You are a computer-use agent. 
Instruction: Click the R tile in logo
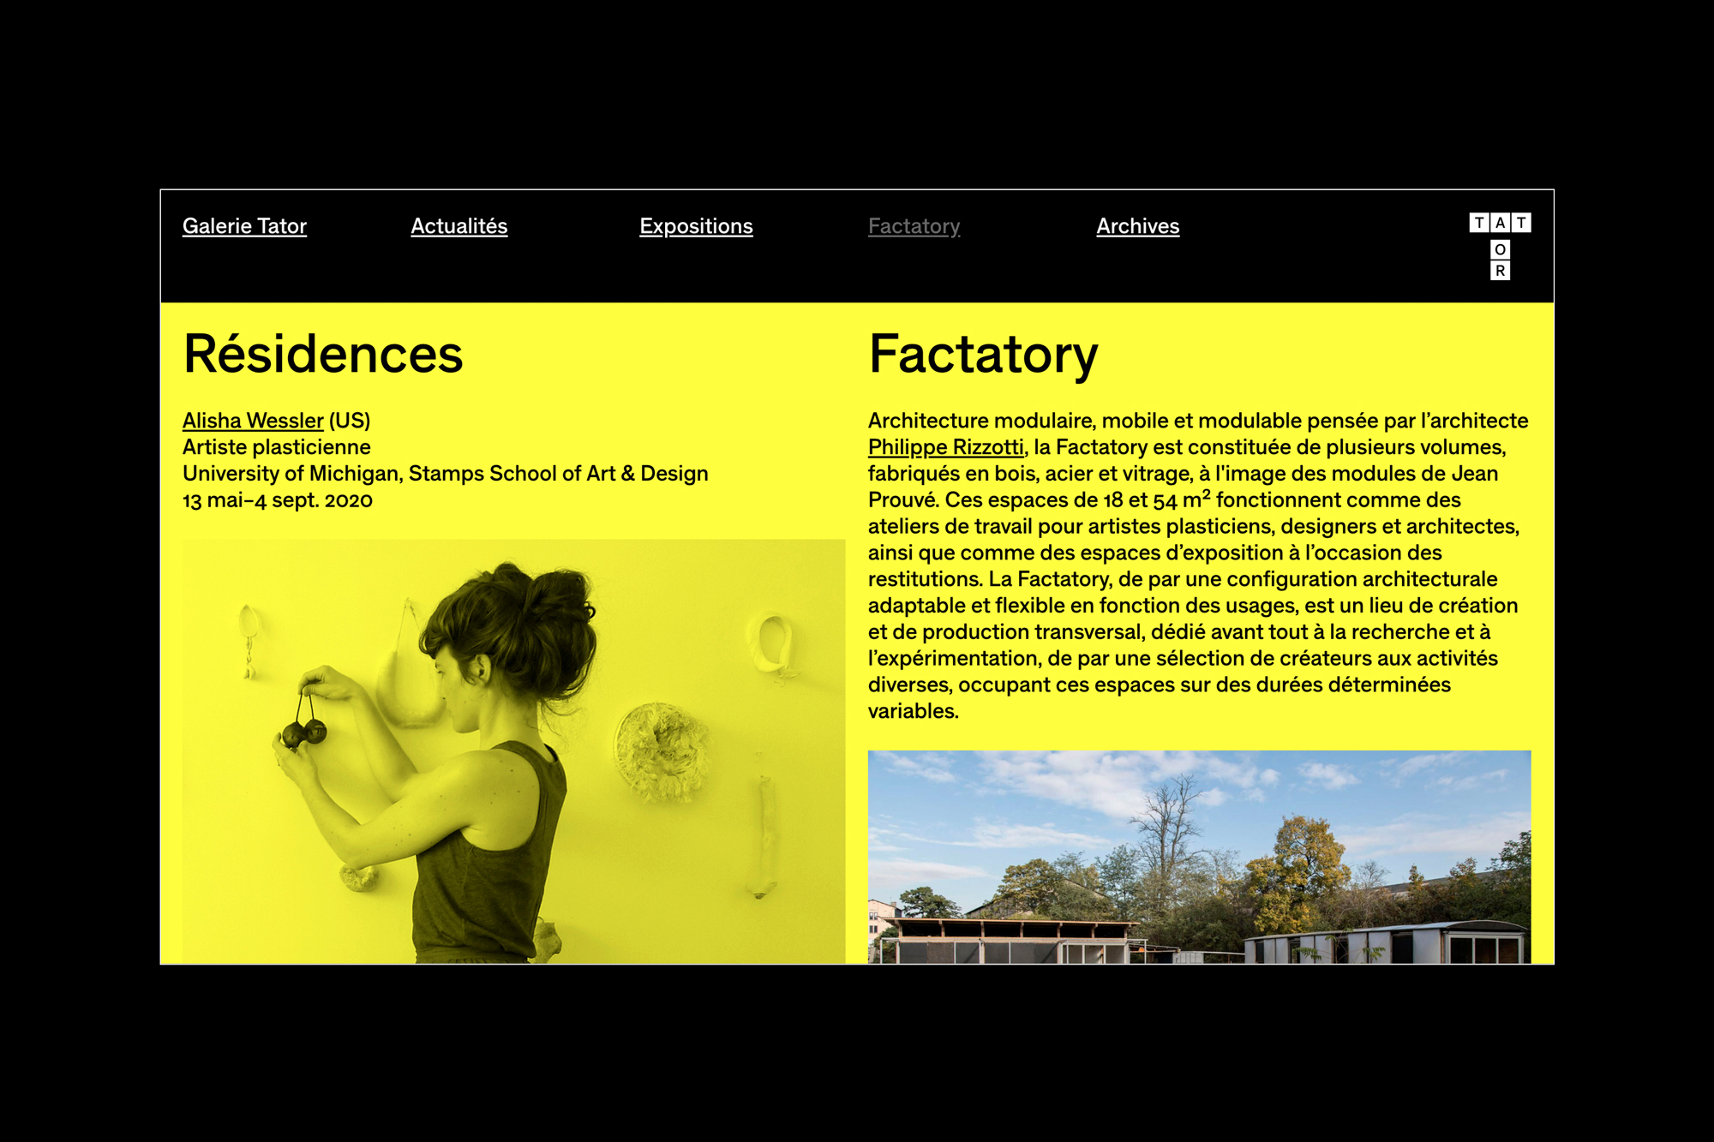[1500, 271]
